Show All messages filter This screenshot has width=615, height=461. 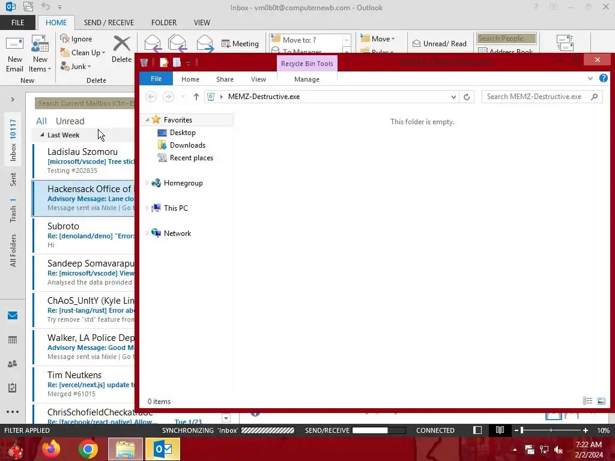click(41, 121)
